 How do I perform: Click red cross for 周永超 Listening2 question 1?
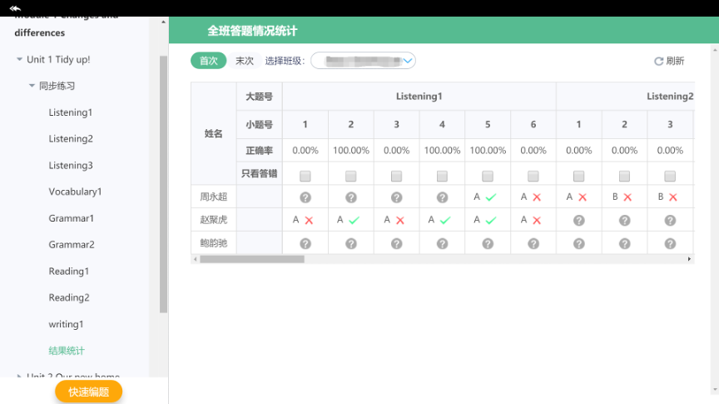click(583, 197)
